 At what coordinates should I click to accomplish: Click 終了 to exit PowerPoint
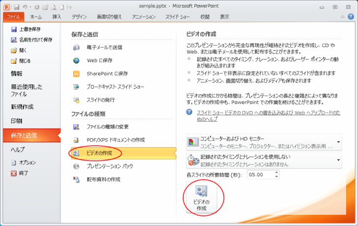click(x=24, y=173)
